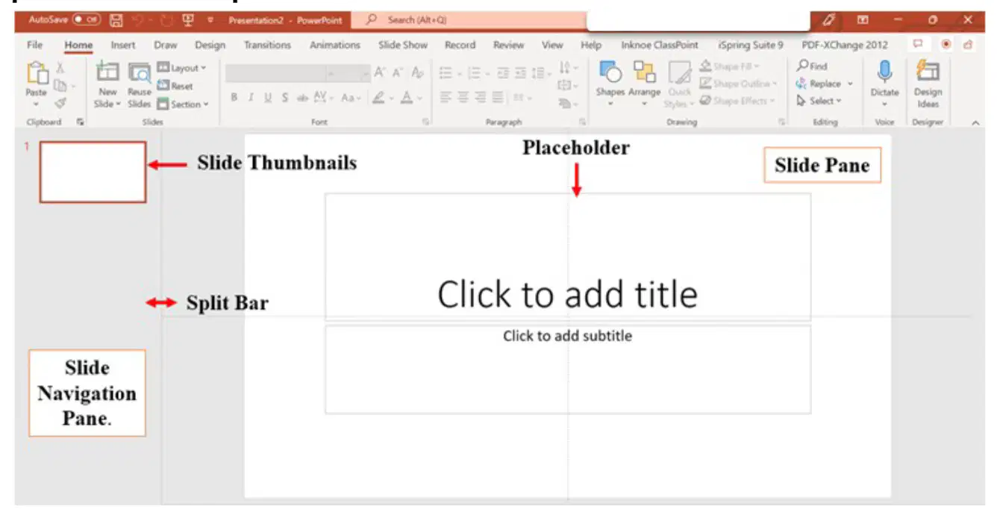The width and height of the screenshot is (997, 521).
Task: Click the Paste clipboard icon
Action: [37, 74]
